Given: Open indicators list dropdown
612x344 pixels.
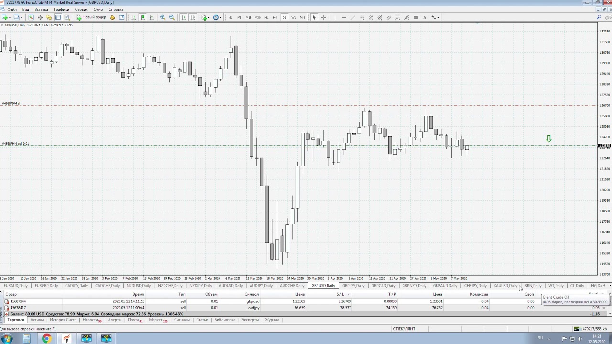Looking at the screenshot, I should pos(206,17).
